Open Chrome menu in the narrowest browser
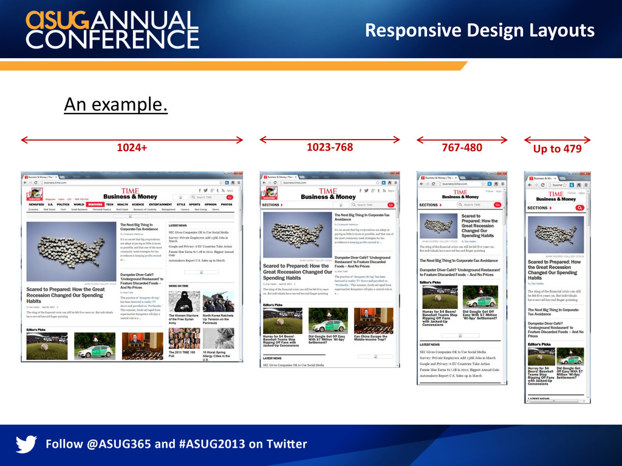Image resolution: width=622 pixels, height=466 pixels. pos(586,184)
